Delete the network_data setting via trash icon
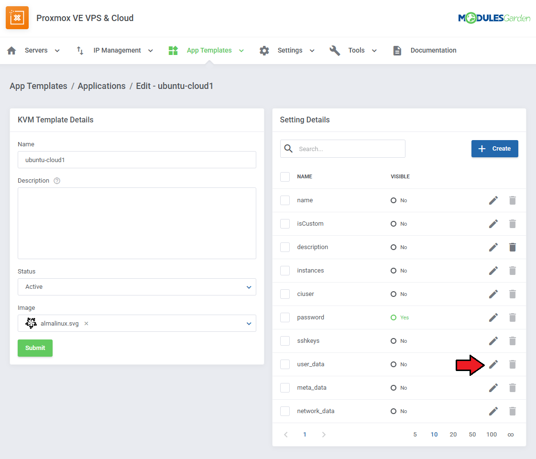The height and width of the screenshot is (459, 536). point(513,411)
